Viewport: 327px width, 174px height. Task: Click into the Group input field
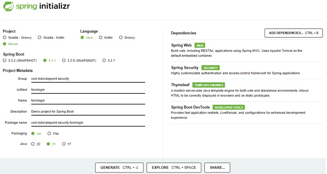tap(87, 79)
